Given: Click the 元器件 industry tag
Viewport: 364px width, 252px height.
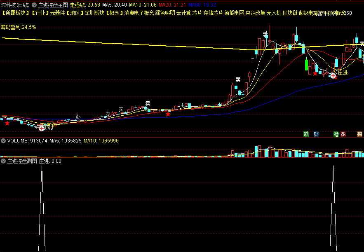Looking at the screenshot, I should pos(57,13).
